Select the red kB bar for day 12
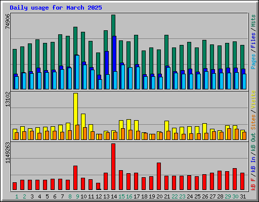 coord(98,186)
